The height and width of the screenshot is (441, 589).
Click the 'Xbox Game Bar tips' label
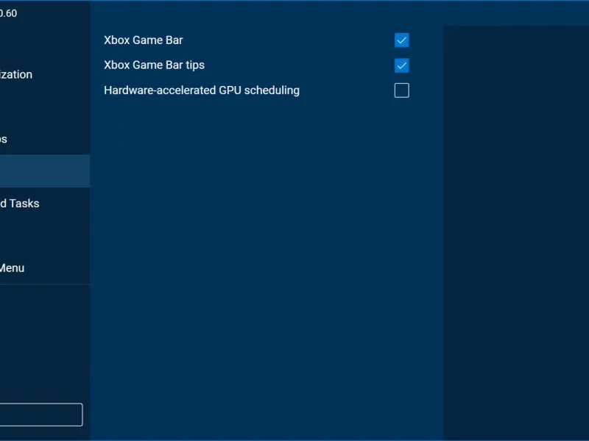[x=154, y=65]
